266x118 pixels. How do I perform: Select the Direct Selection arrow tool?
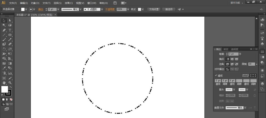(x=10, y=20)
